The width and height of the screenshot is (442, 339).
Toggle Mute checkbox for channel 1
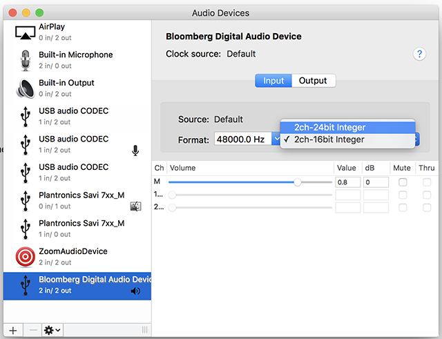point(403,195)
